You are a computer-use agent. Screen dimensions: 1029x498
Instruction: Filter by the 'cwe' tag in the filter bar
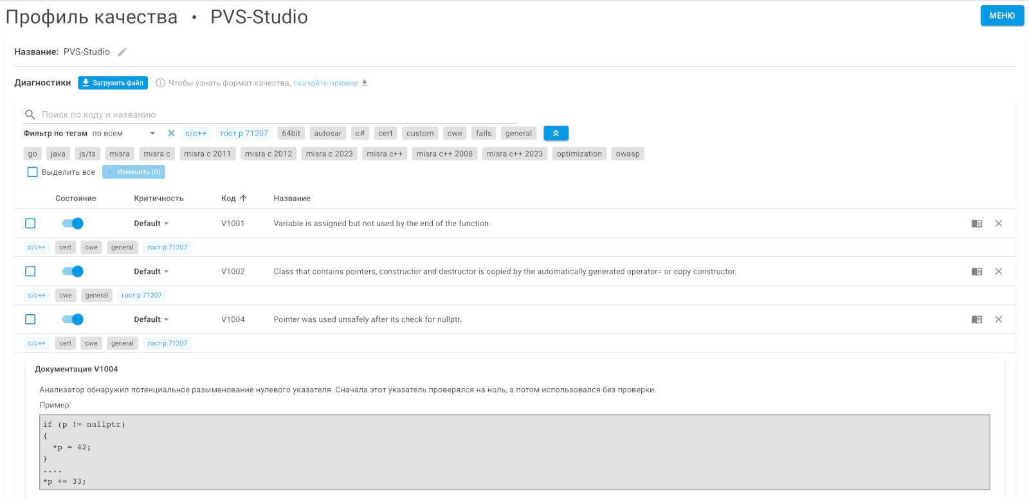[x=455, y=134]
